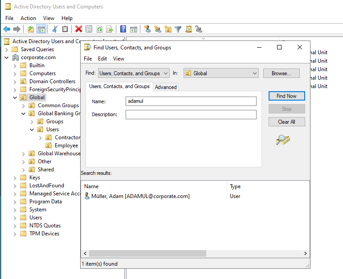Open the main window File menu
Viewport: 343px width, 279px height.
tap(9, 18)
